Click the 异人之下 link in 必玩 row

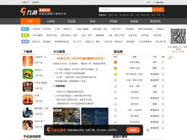(77, 42)
